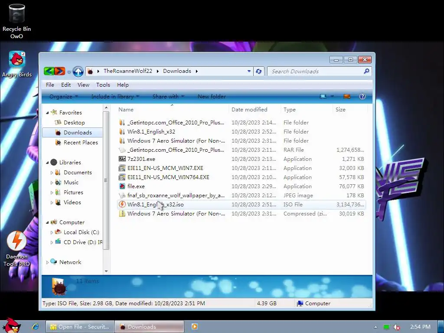Go up one folder level with blue arrow
Screen dimensions: 444x333
coord(78,72)
